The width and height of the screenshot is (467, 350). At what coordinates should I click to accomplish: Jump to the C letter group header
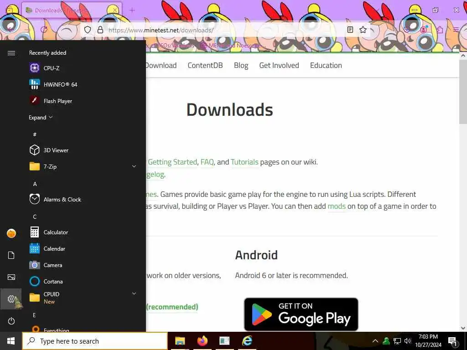click(x=35, y=216)
